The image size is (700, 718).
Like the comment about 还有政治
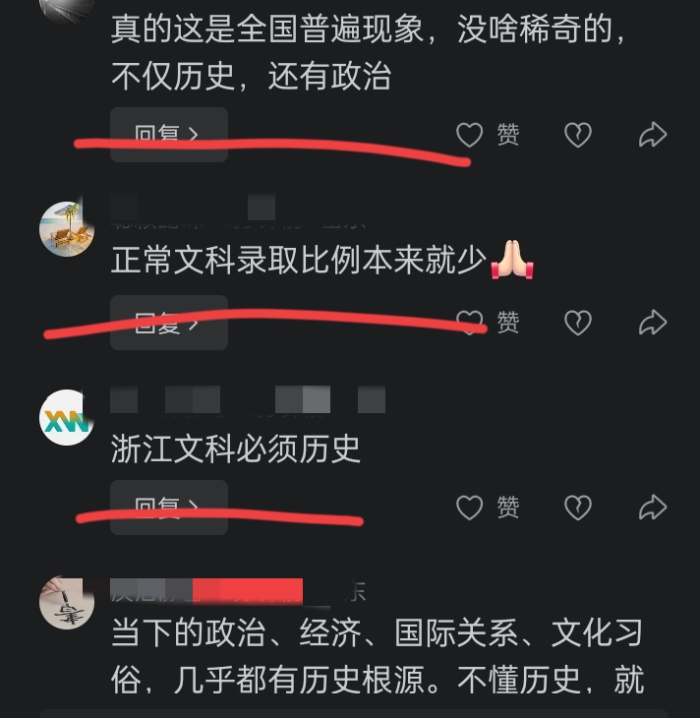(469, 135)
